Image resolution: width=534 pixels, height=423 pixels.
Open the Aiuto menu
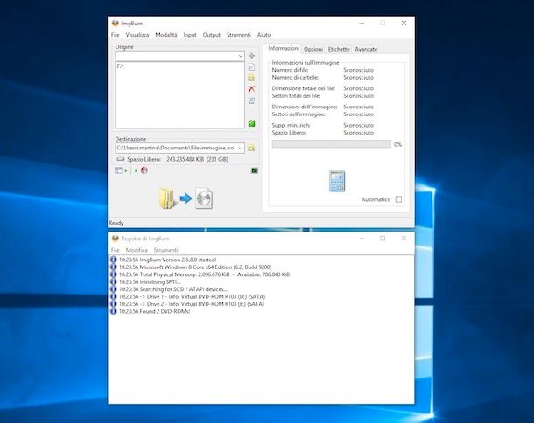pyautogui.click(x=263, y=35)
